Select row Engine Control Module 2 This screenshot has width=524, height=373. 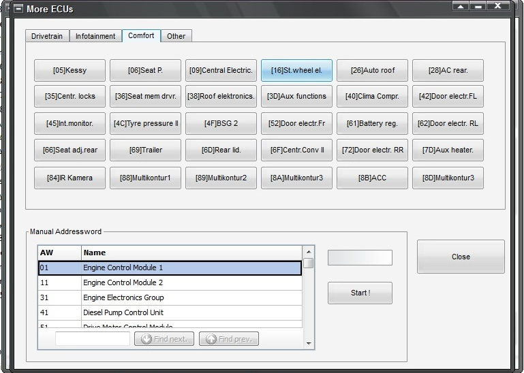(x=170, y=283)
